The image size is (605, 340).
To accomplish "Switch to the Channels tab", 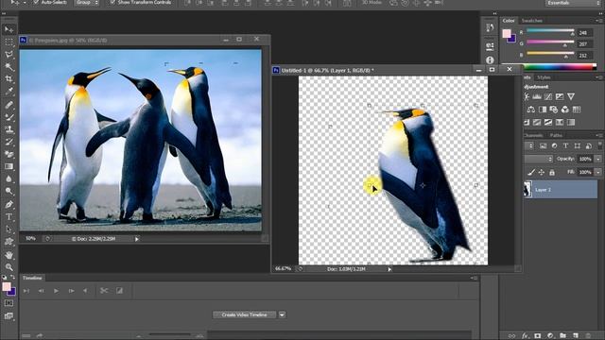I will 534,135.
